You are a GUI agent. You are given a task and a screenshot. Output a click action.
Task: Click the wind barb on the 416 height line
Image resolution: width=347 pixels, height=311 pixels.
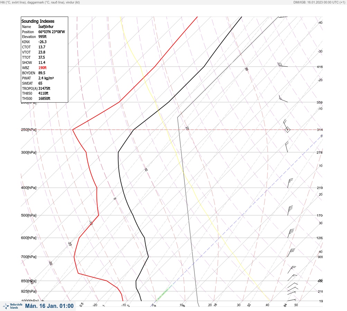pyautogui.click(x=283, y=65)
